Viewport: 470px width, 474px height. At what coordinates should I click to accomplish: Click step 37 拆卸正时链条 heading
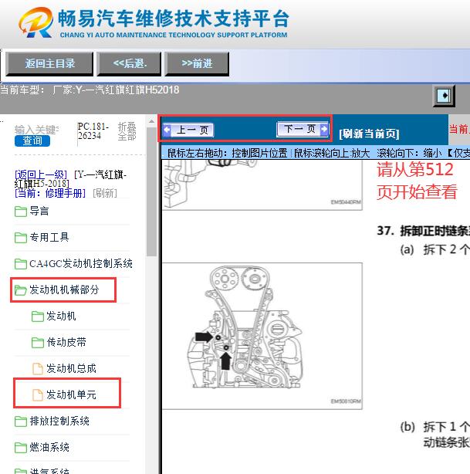tap(423, 231)
